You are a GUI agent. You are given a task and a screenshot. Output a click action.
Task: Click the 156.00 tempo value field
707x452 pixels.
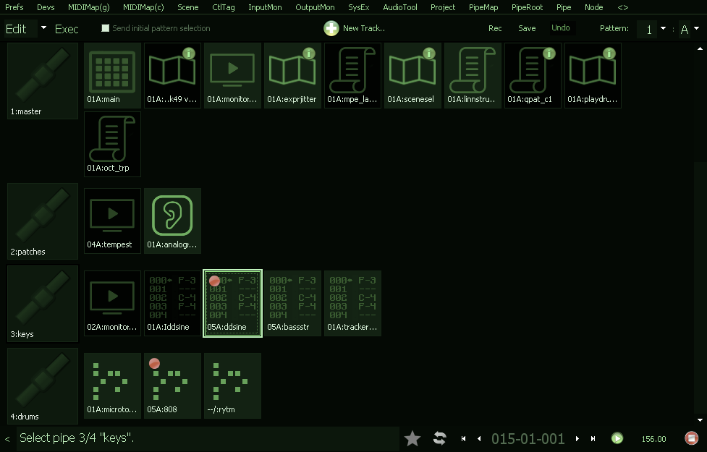click(653, 438)
